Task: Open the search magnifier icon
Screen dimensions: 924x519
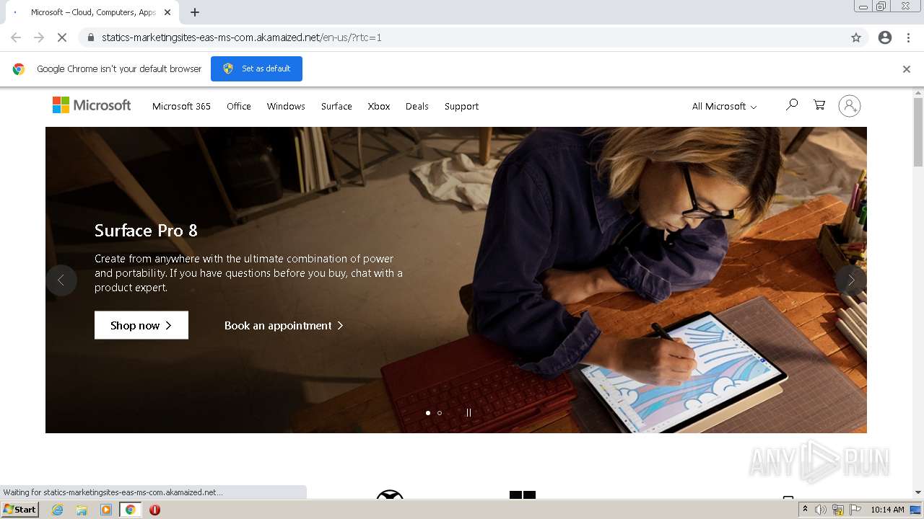Action: point(792,105)
